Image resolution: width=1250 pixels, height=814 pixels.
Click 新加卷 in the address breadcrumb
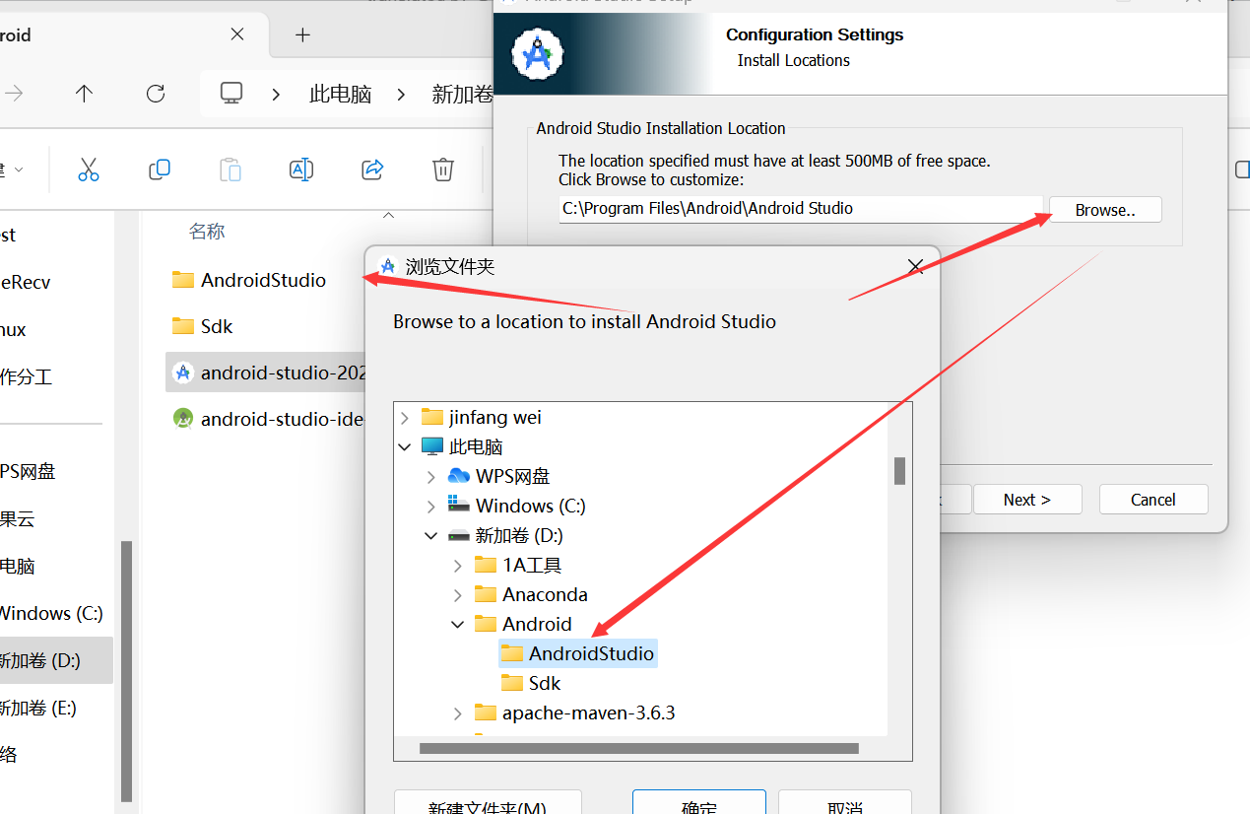(462, 95)
